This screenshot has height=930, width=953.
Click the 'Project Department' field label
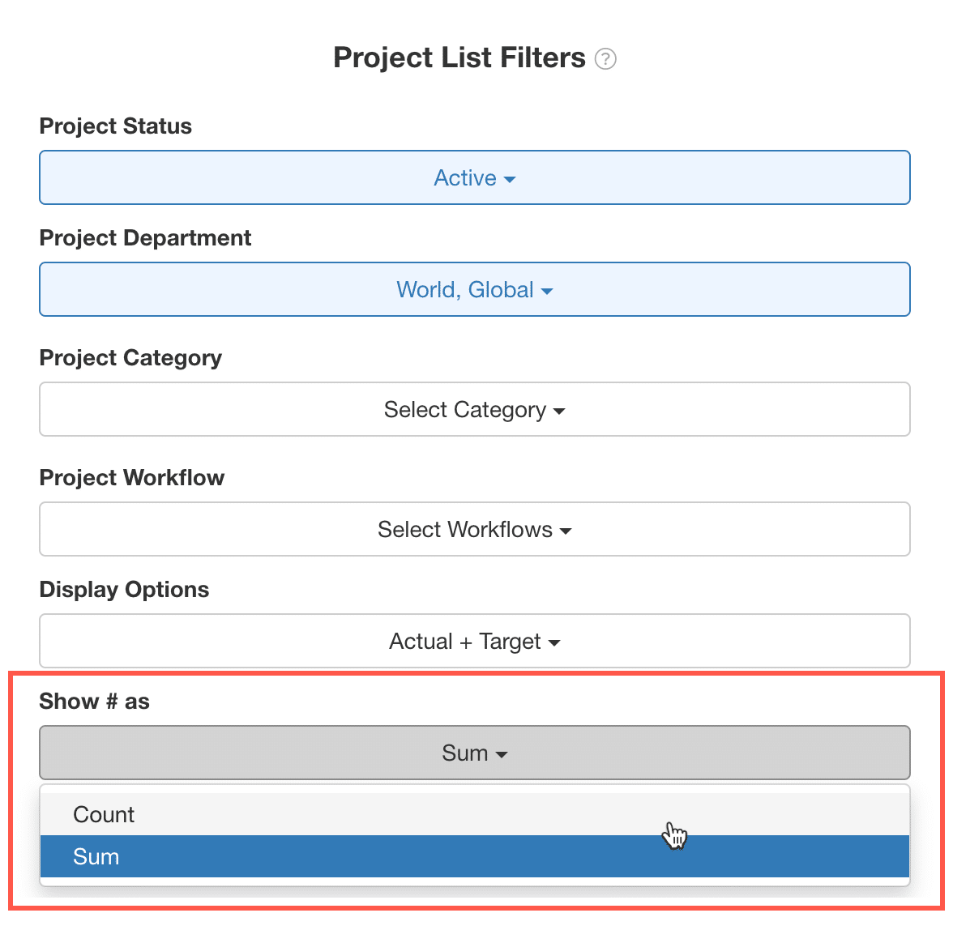click(145, 238)
